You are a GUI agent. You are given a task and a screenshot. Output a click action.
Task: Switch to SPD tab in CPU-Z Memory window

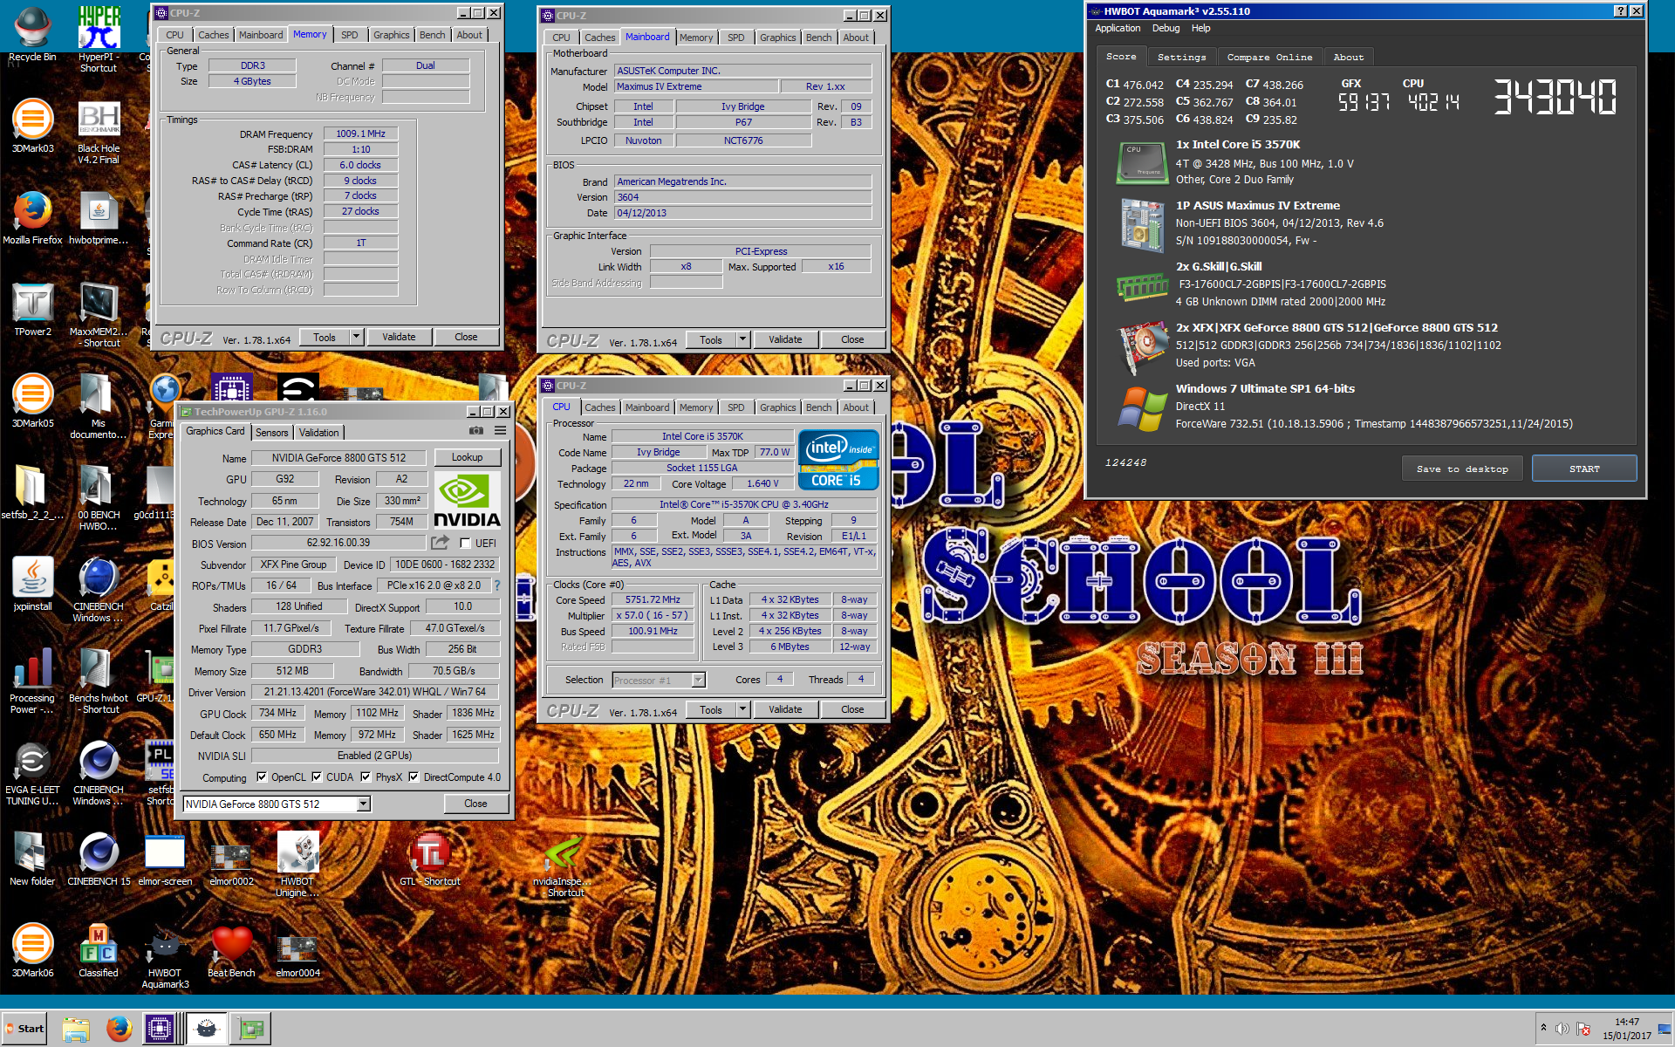(349, 35)
